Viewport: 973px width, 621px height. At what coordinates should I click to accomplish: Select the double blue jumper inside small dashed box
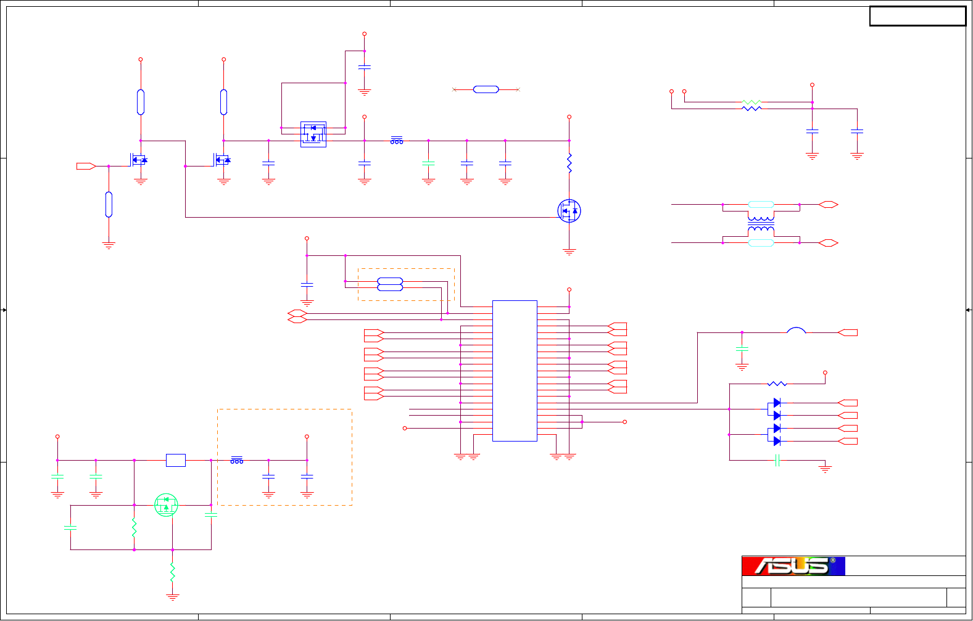click(x=390, y=284)
